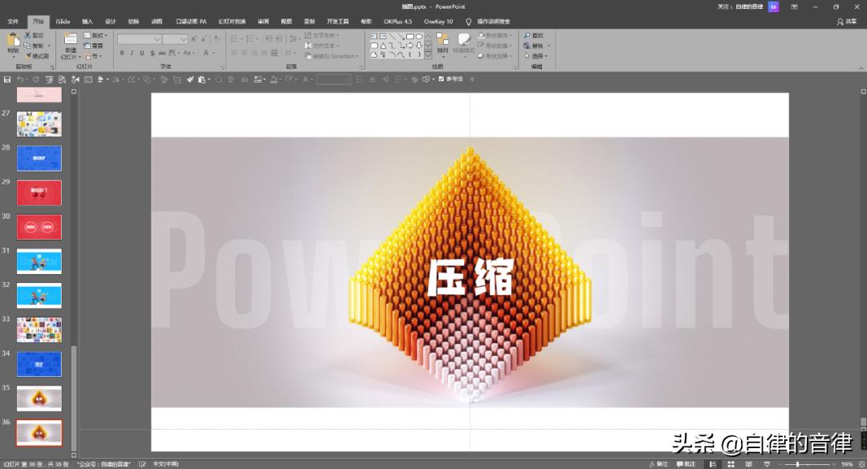
Task: Switch to Normal view in status bar
Action: 713,464
